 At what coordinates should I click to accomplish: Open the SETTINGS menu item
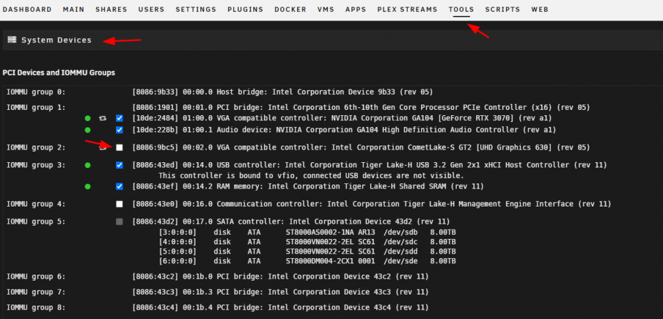pyautogui.click(x=196, y=9)
